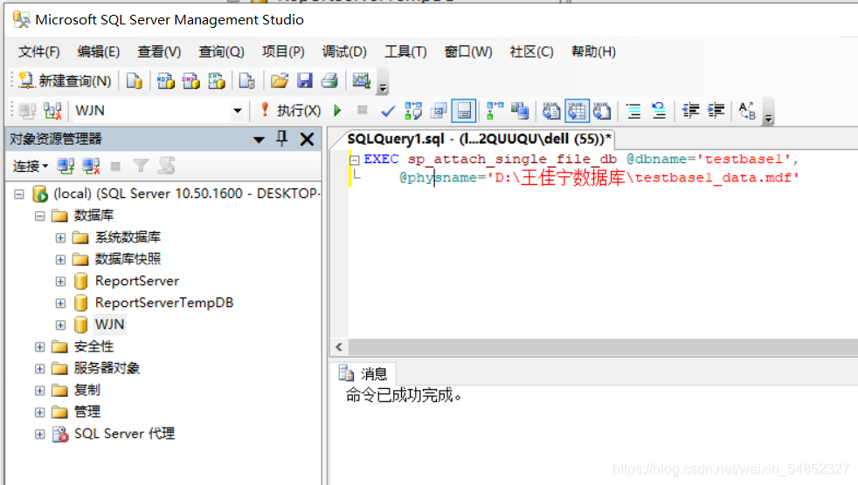Screen dimensions: 858x485
Task: Close the Object Explorer panel
Action: (307, 140)
